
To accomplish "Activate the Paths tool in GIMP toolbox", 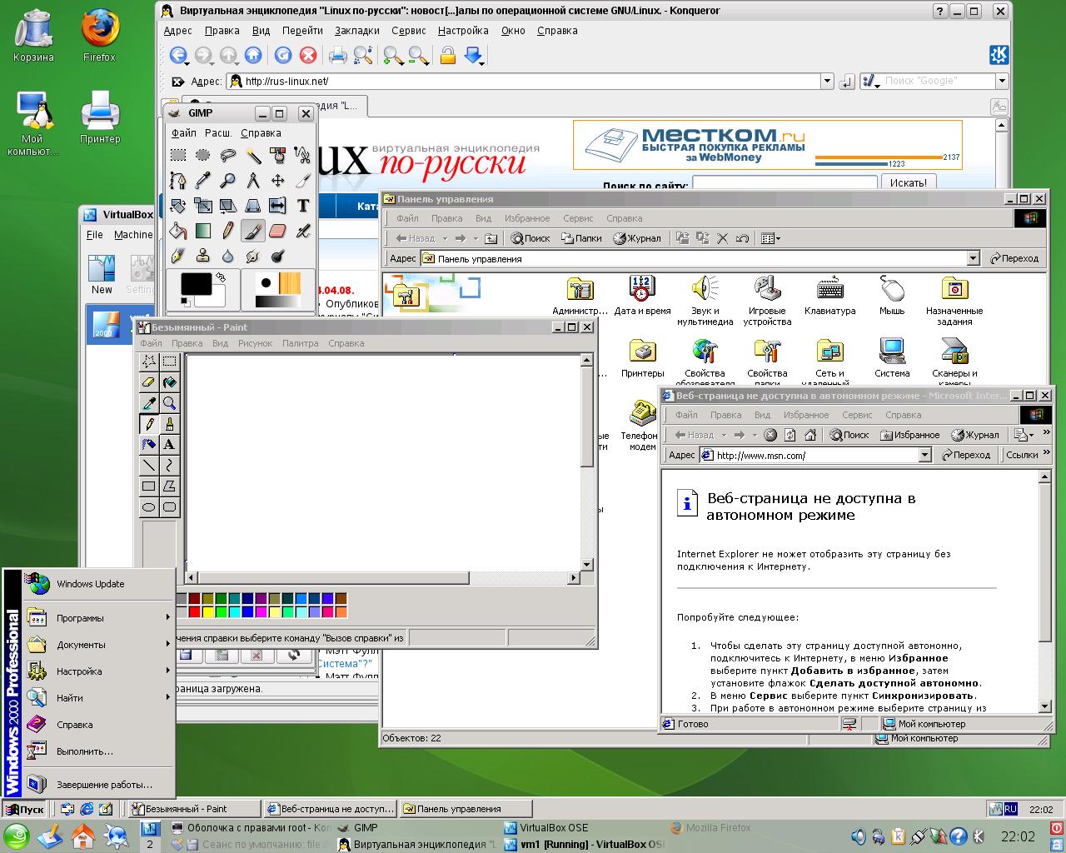I will pyautogui.click(x=178, y=181).
